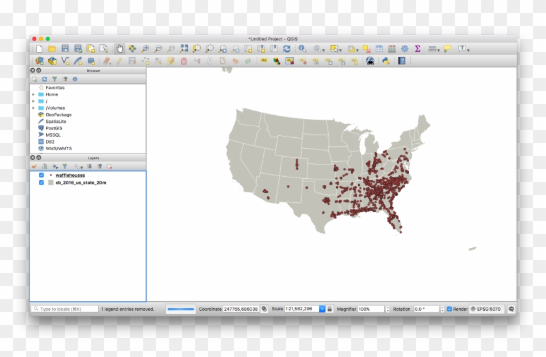Select SpatiaLite in the Browser tree
Viewport: 546px width, 357px height.
pos(56,122)
